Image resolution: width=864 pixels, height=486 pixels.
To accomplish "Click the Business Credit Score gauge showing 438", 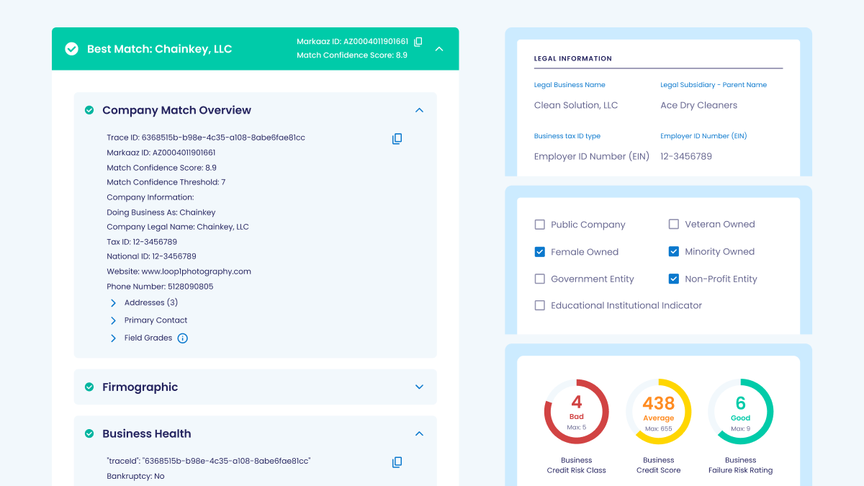I will (x=658, y=412).
